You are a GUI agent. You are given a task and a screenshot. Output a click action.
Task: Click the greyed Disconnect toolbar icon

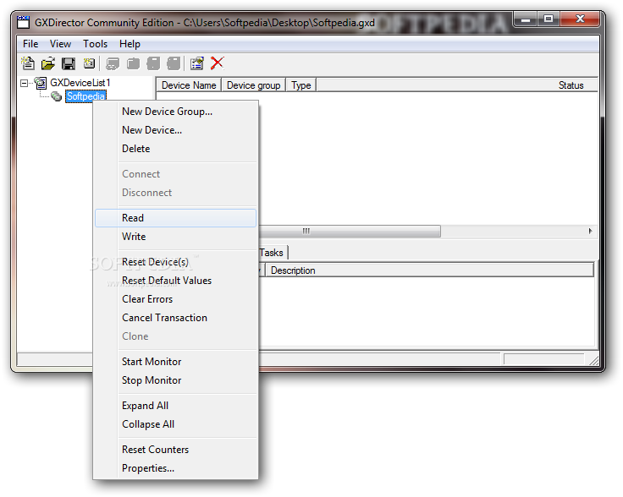133,63
